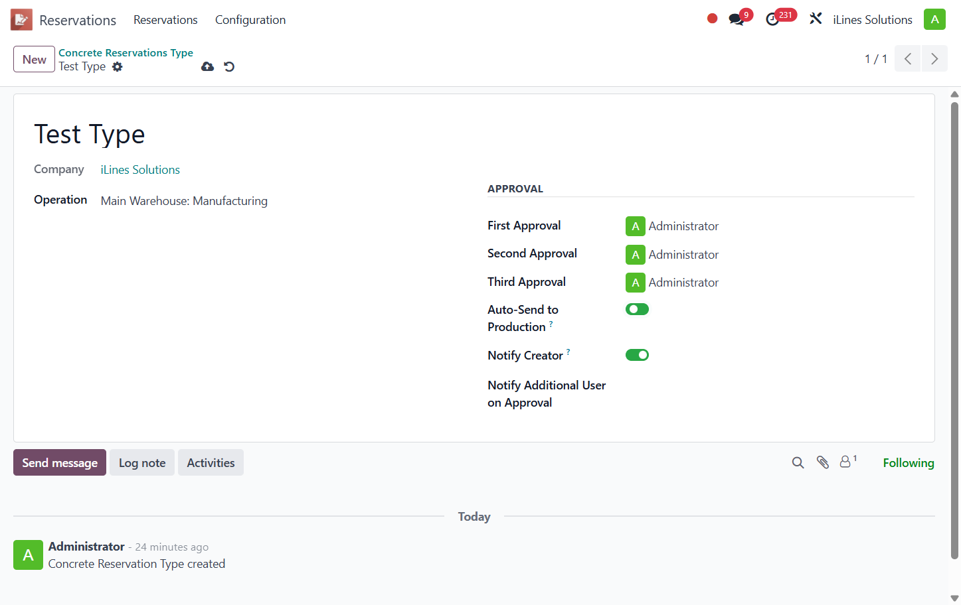
Task: Open the Configuration menu
Action: click(250, 20)
